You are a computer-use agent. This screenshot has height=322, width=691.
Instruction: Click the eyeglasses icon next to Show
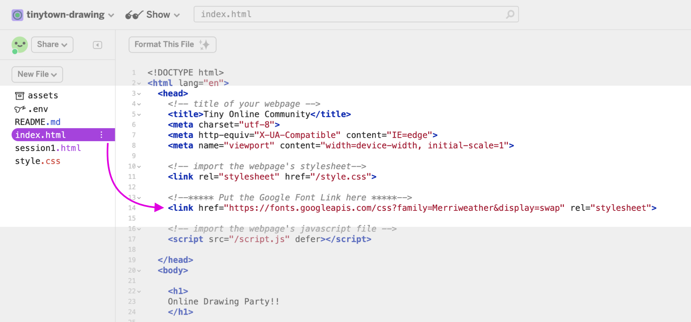coord(133,14)
